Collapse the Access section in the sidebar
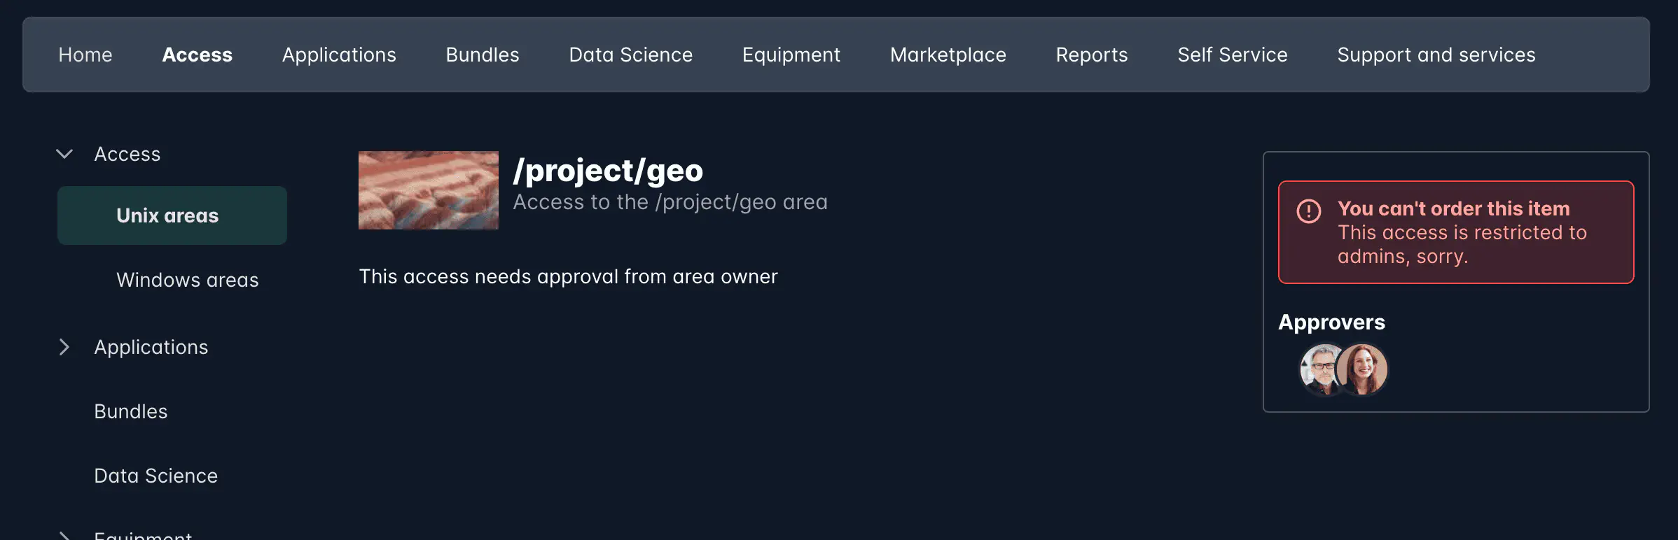Image resolution: width=1678 pixels, height=540 pixels. (x=64, y=154)
